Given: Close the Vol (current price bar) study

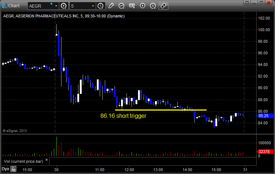Looking at the screenshot, I should (x=47, y=160).
